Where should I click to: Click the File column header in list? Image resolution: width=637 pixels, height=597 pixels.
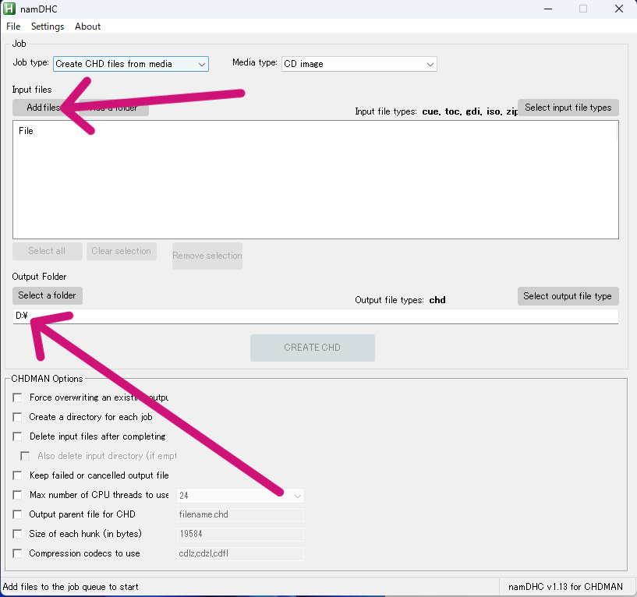pyautogui.click(x=26, y=131)
